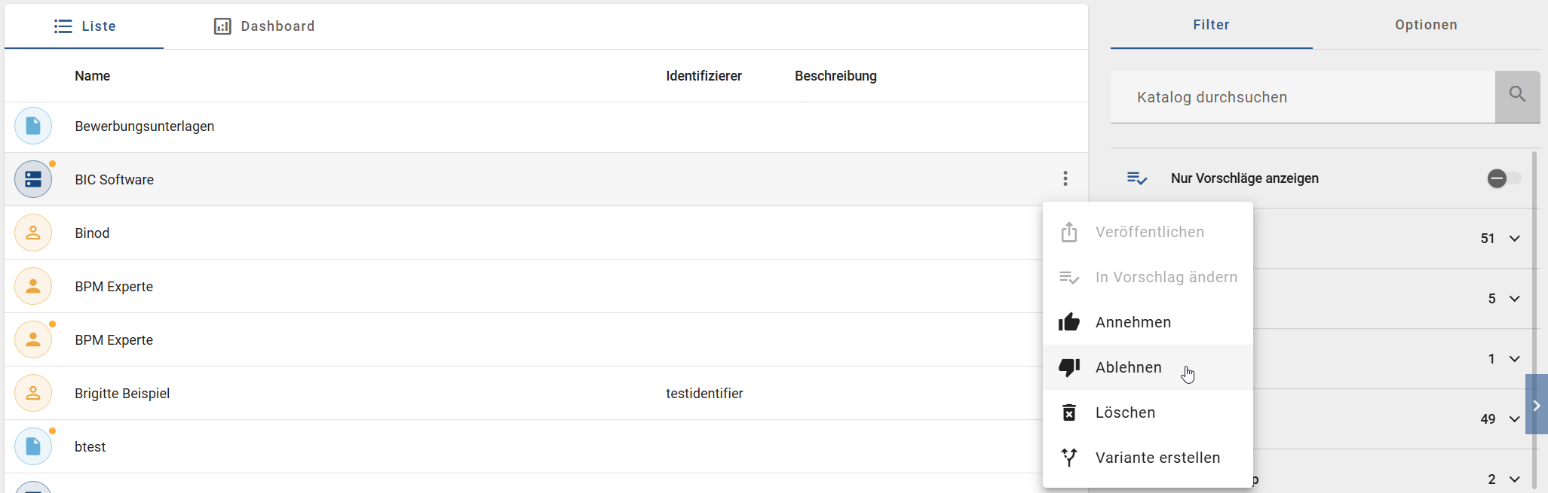Click the share icon next to Veröffentlichen
The image size is (1548, 493).
1068,232
